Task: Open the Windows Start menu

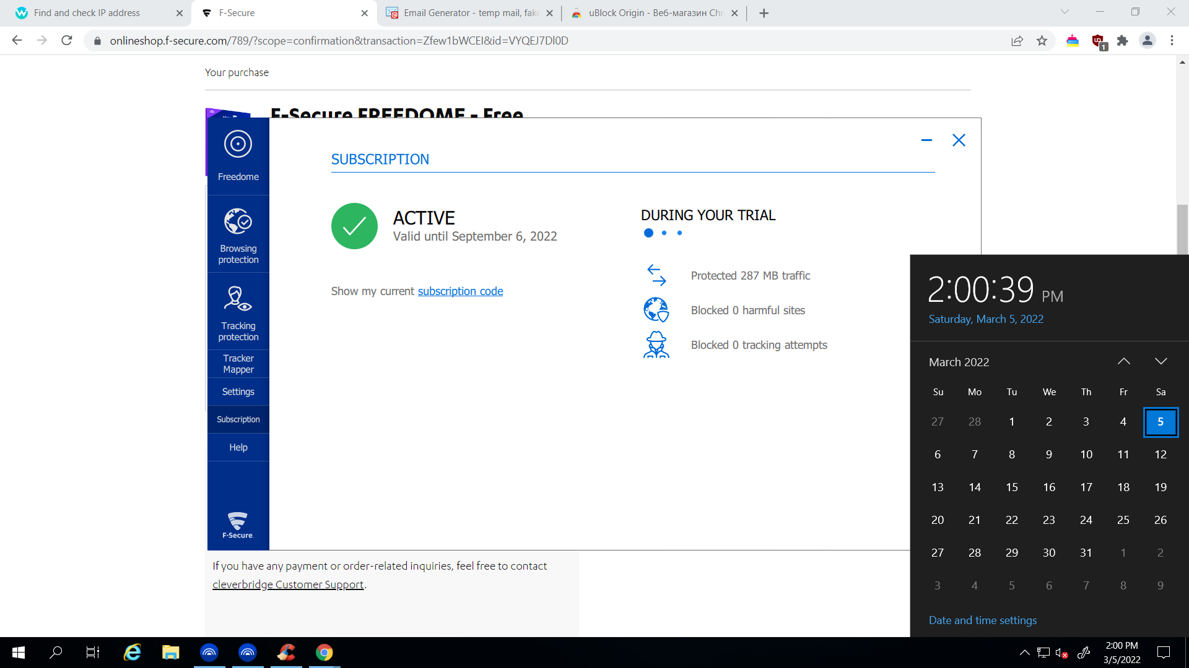Action: (19, 653)
